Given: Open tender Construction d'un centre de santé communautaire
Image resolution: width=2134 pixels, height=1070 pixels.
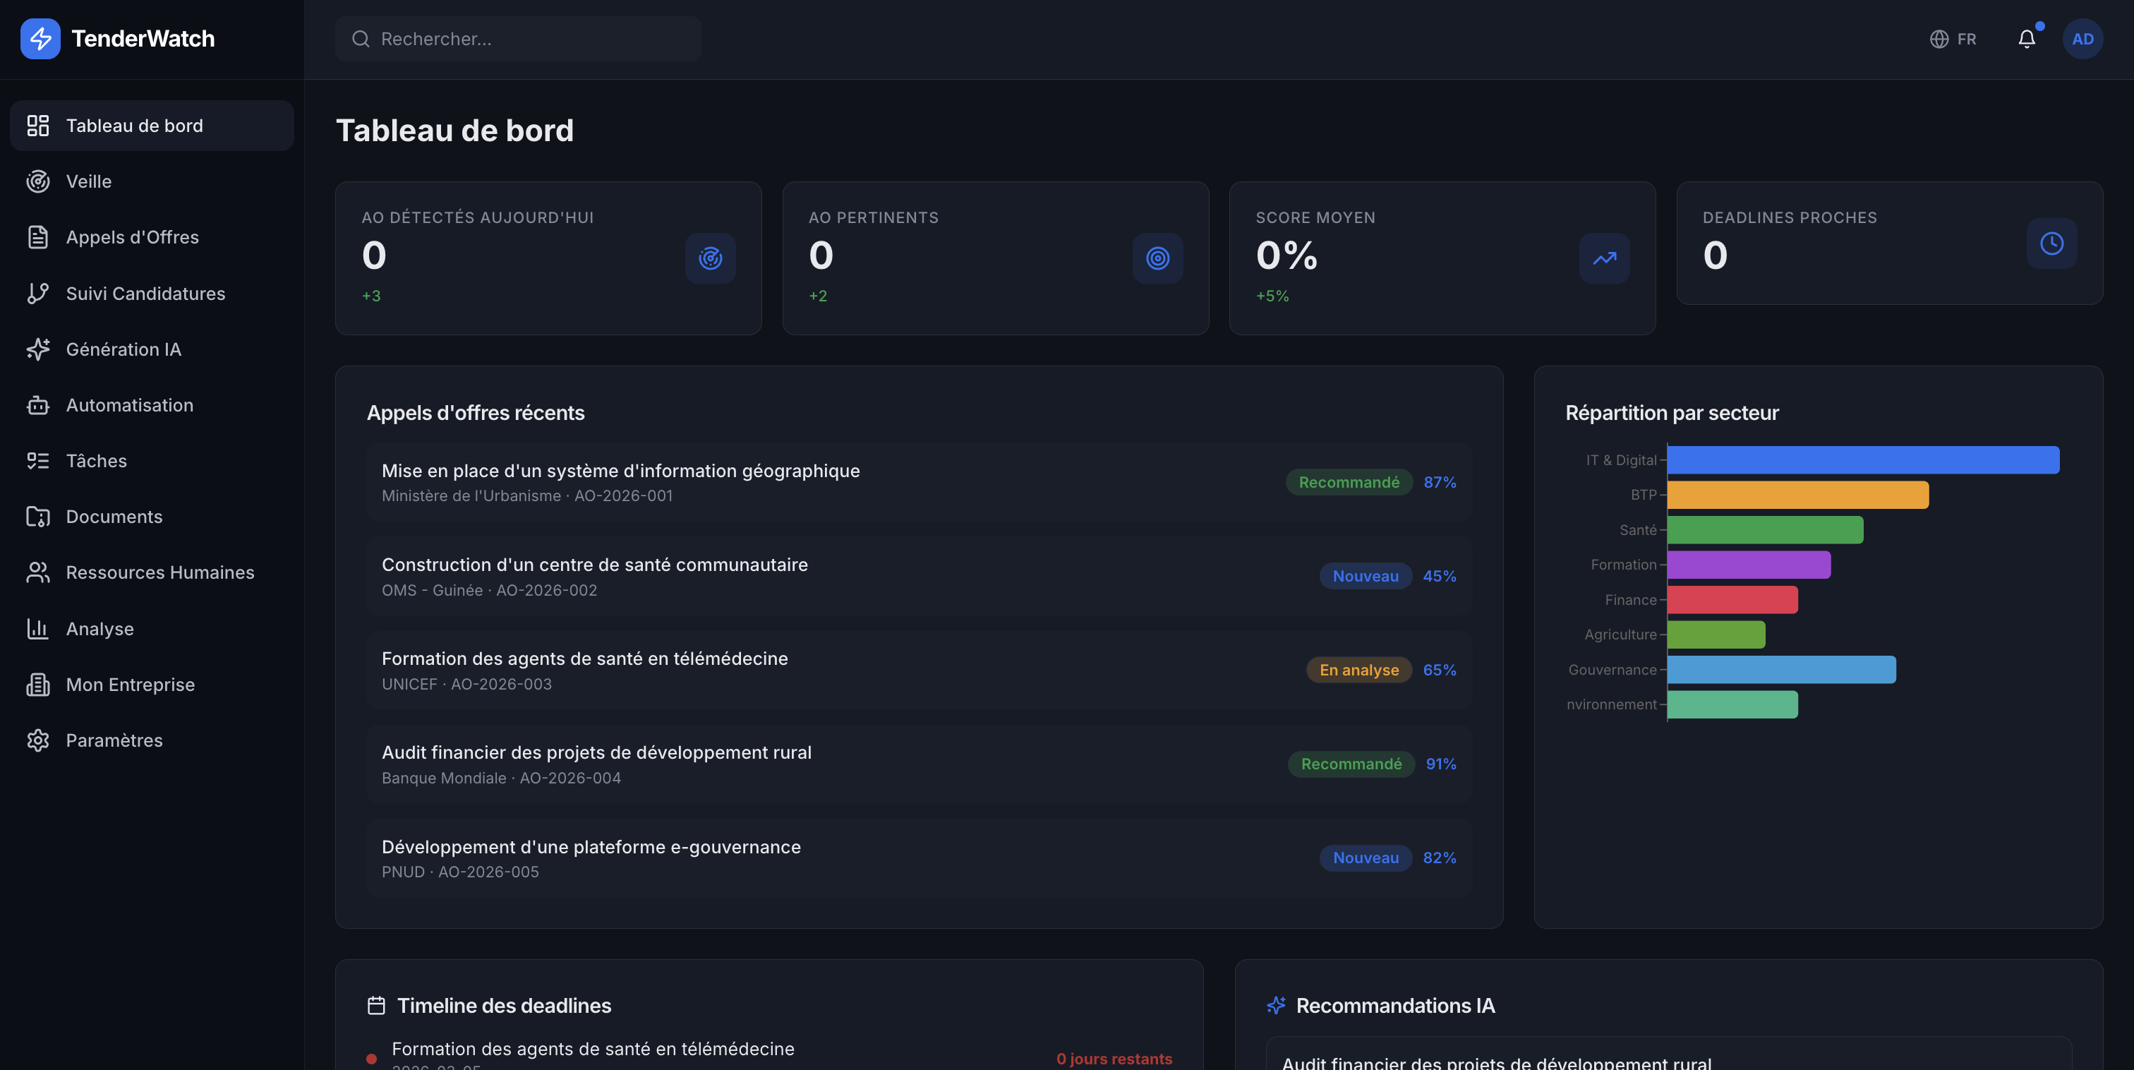Looking at the screenshot, I should pos(919,576).
